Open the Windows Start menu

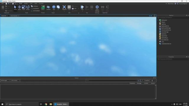(2, 104)
